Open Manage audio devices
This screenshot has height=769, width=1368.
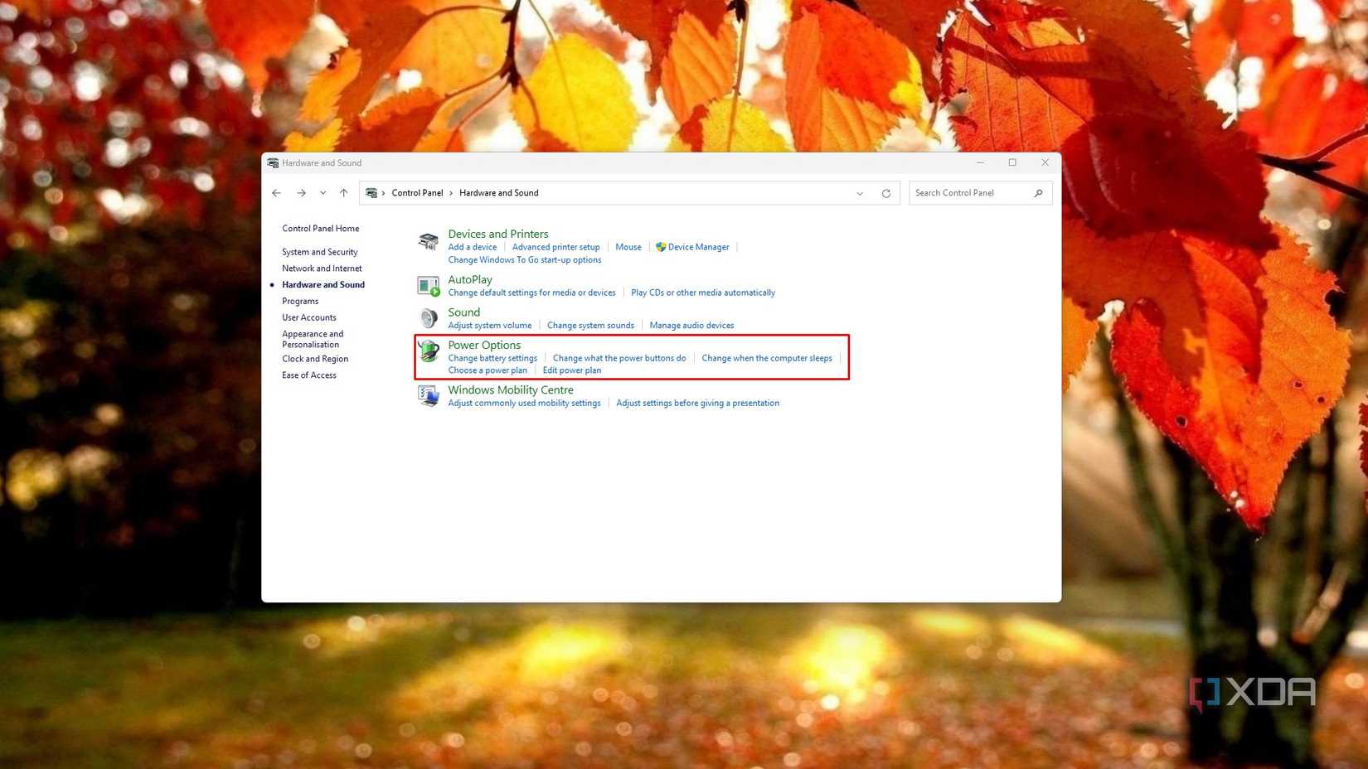691,326
